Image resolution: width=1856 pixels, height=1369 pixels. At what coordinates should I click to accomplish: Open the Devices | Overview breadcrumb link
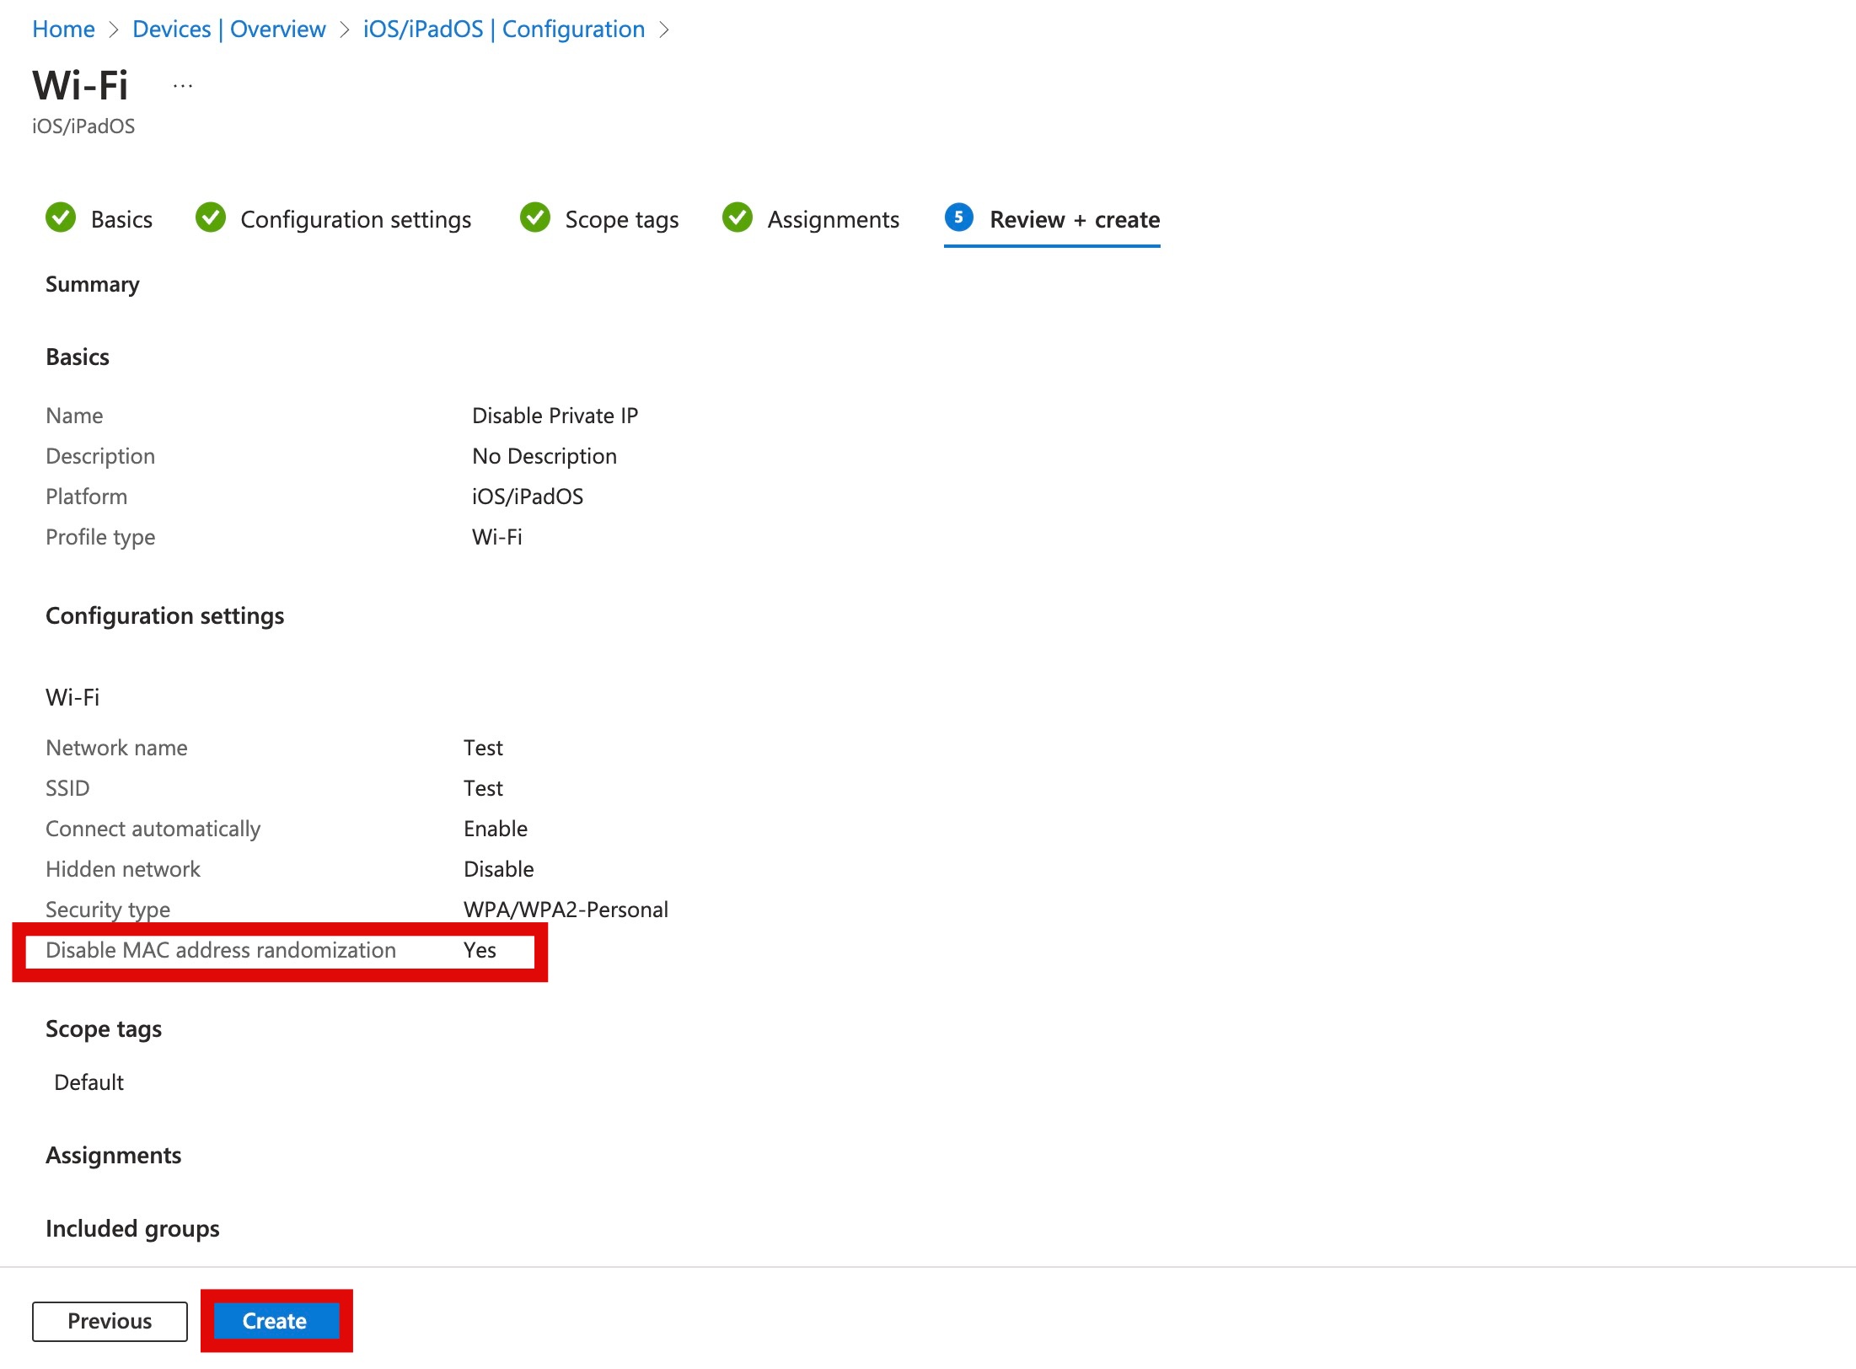[x=228, y=30]
